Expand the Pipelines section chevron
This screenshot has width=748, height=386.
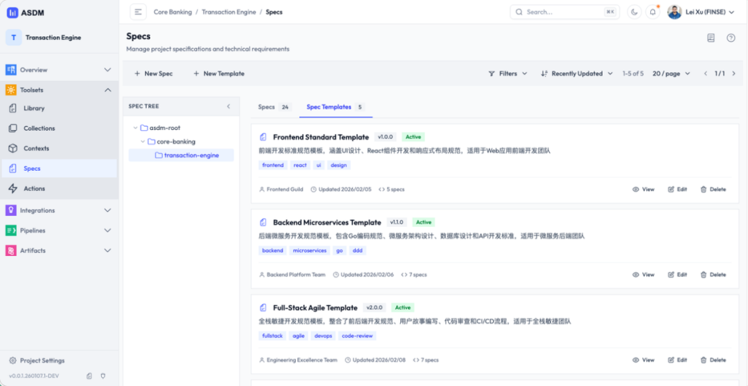[x=107, y=230]
